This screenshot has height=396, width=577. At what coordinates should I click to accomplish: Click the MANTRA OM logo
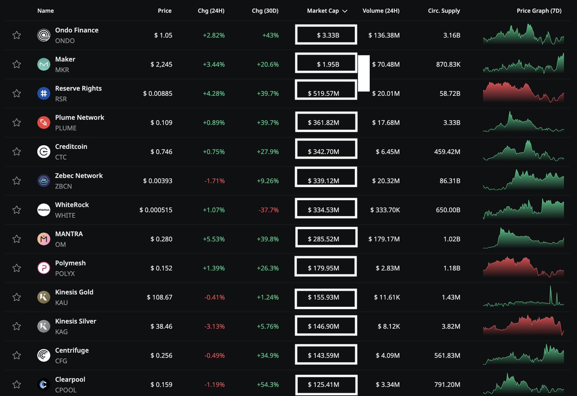coord(44,239)
